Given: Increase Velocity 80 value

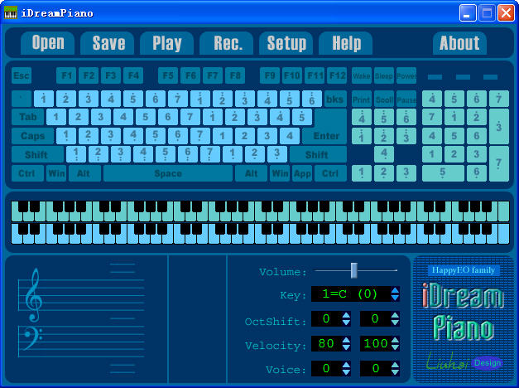Looking at the screenshot, I should [x=346, y=340].
